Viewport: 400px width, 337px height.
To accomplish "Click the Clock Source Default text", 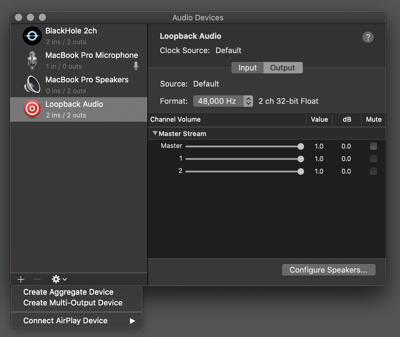I will coord(228,50).
